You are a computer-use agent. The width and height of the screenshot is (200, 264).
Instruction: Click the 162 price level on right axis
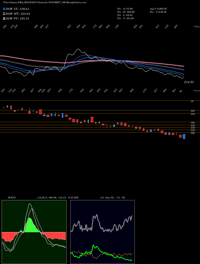193,111
